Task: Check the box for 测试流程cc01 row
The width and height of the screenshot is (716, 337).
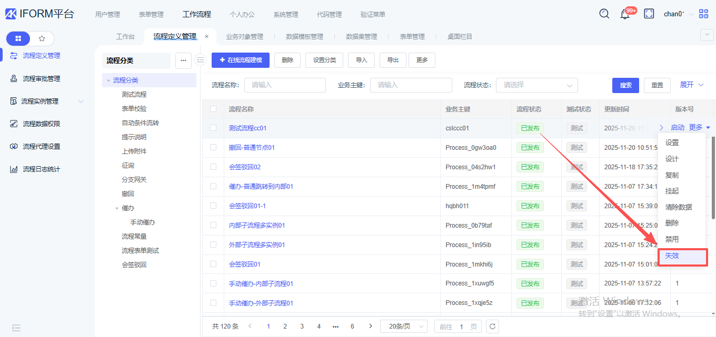Action: click(x=213, y=128)
